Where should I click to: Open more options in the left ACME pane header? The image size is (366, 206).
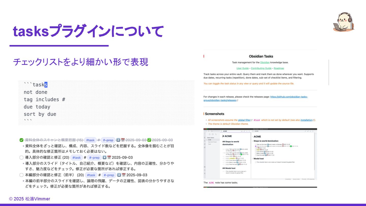pos(249,131)
